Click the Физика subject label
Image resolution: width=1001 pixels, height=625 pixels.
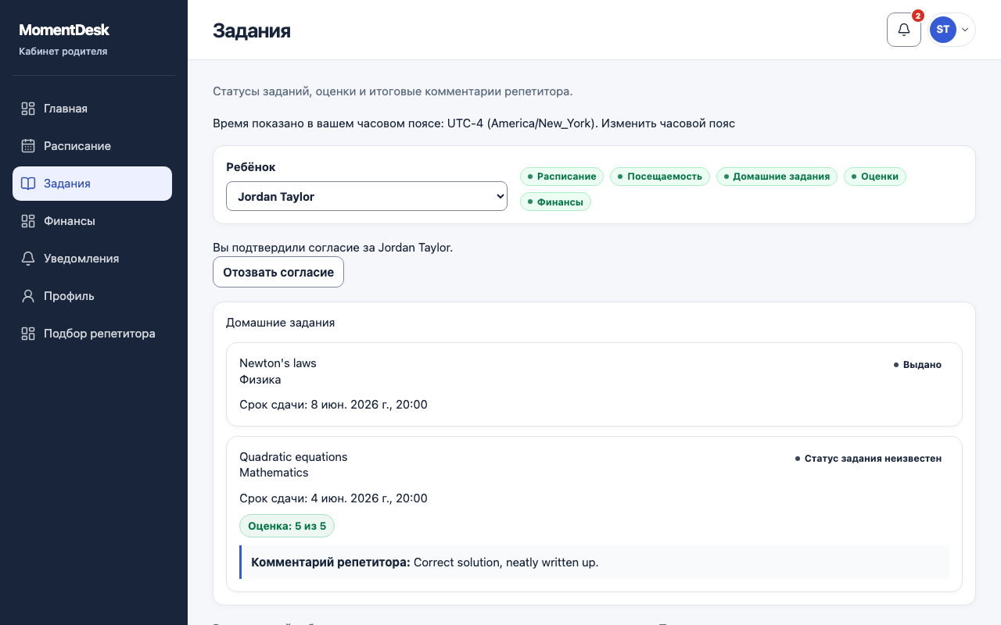click(x=260, y=380)
